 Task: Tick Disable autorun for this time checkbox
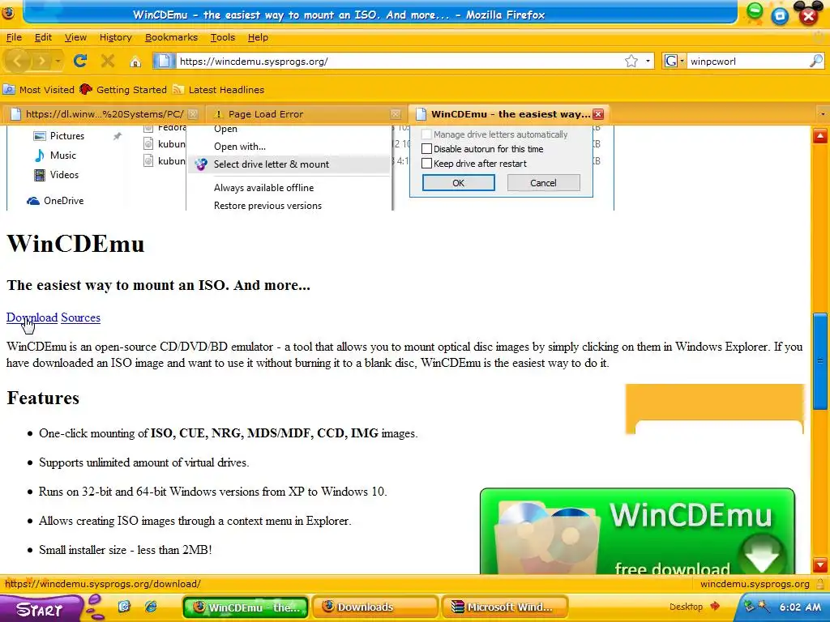[x=426, y=149]
